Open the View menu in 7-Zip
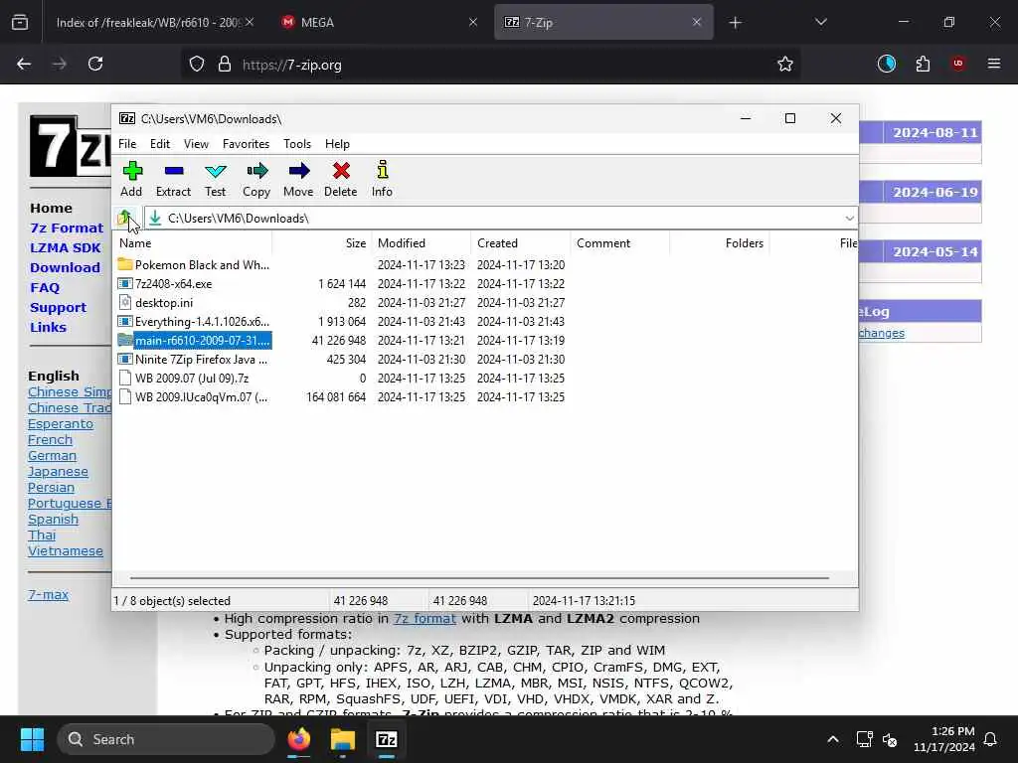 tap(196, 143)
